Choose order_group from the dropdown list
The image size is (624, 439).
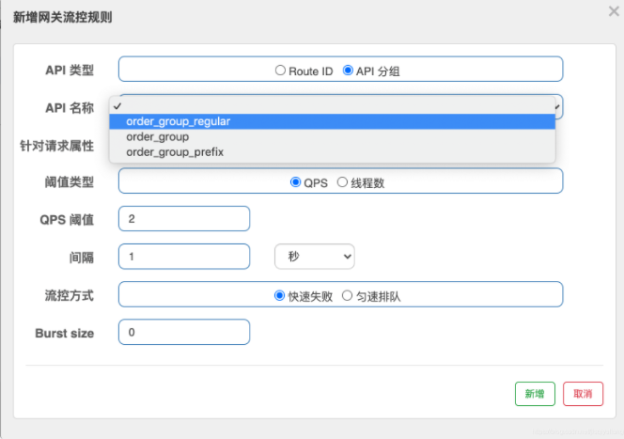[158, 136]
